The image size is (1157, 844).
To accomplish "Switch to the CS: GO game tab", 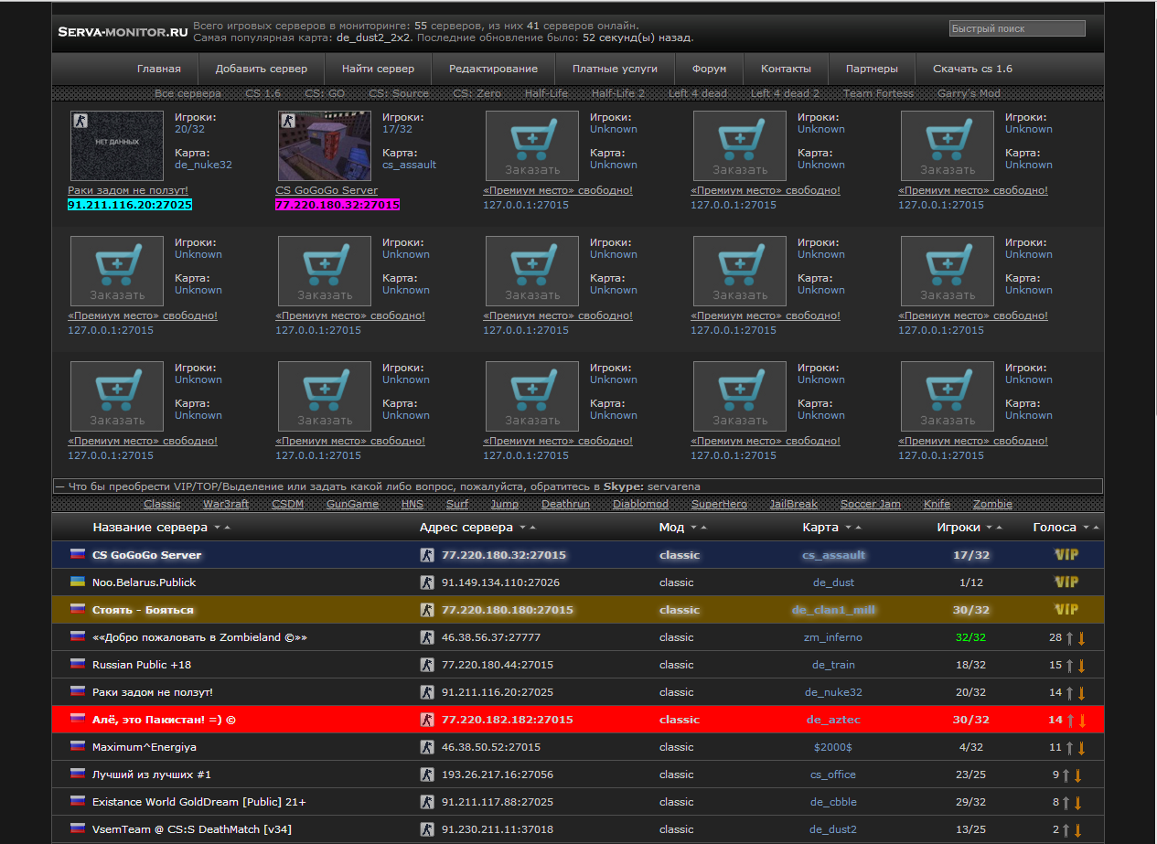I will pyautogui.click(x=325, y=93).
